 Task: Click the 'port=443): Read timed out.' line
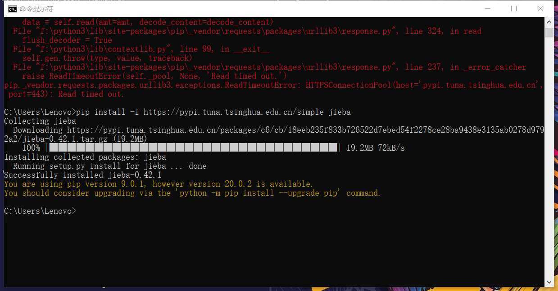(66, 94)
